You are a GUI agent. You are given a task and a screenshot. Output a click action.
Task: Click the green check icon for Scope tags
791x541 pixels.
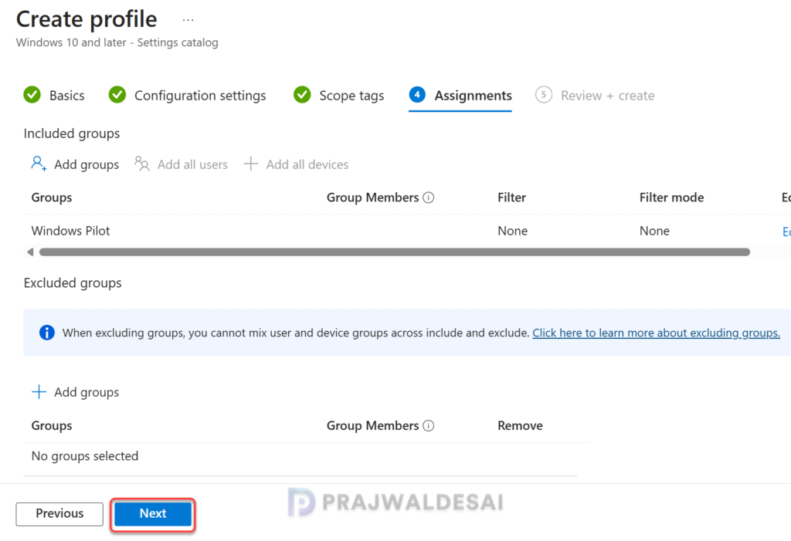tap(302, 95)
